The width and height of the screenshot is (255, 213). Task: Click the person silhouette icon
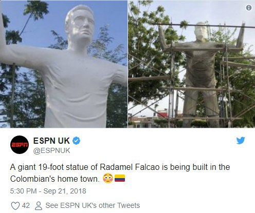tap(39, 206)
